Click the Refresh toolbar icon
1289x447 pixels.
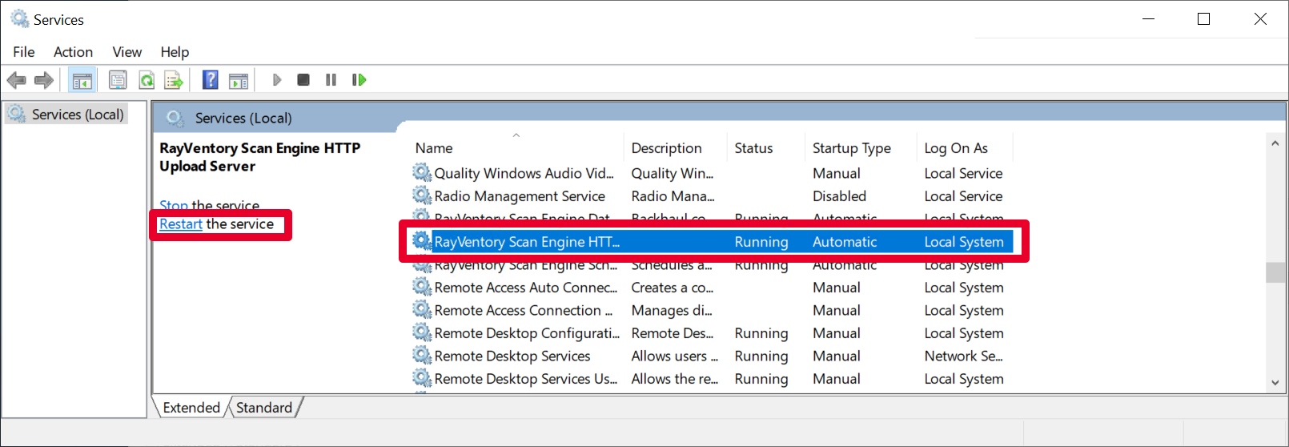point(147,80)
